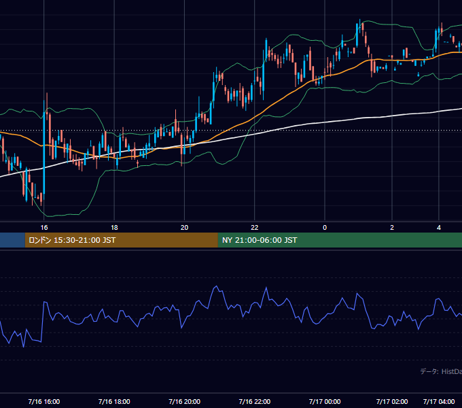
Task: Click the hour label 18 on price chart axis
Action: click(x=114, y=227)
